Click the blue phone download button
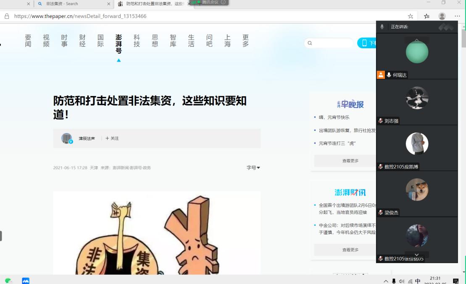This screenshot has width=466, height=284. [367, 43]
